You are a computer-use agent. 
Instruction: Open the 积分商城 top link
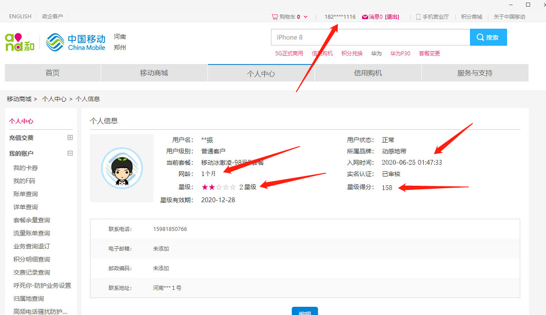(x=472, y=17)
